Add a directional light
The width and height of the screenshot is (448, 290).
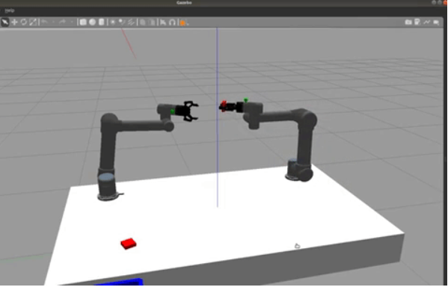[x=131, y=22]
